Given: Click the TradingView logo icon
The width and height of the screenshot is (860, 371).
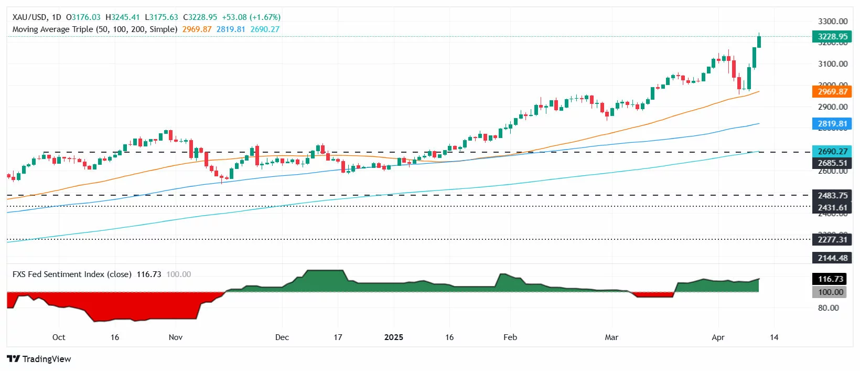Looking at the screenshot, I should tap(13, 359).
